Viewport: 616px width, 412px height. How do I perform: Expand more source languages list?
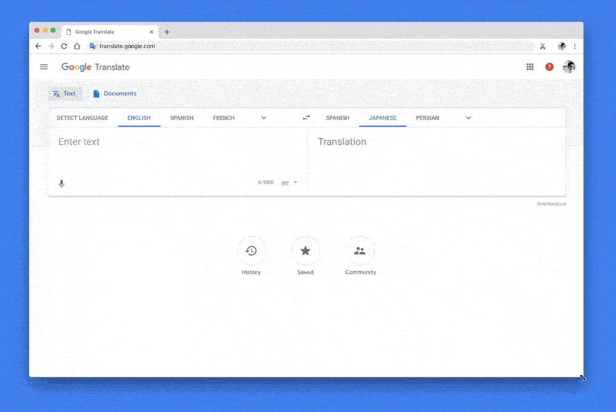(264, 118)
